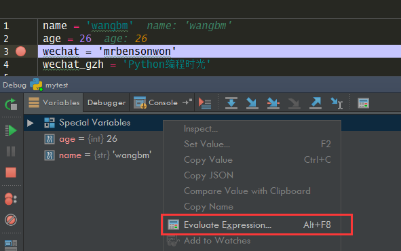Click the Step Into My Code icon
The image size is (401, 251).
click(x=273, y=103)
